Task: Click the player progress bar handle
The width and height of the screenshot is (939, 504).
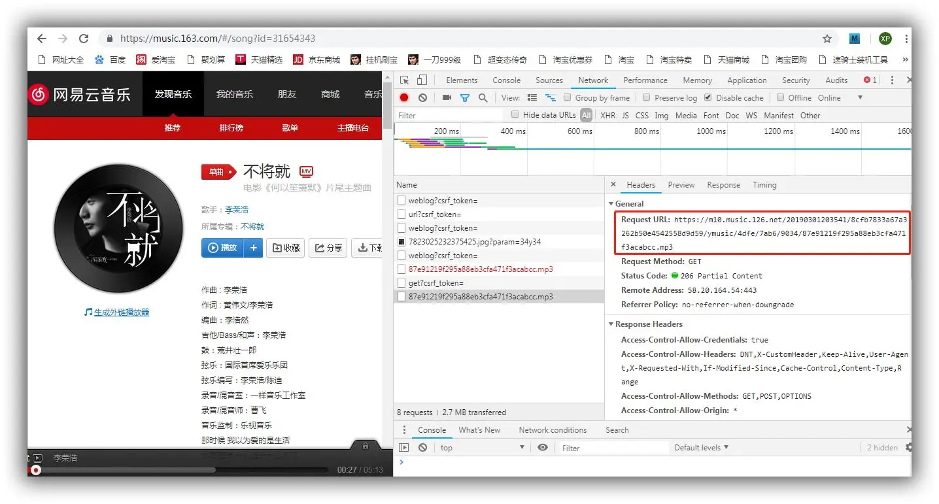Action: click(x=36, y=470)
